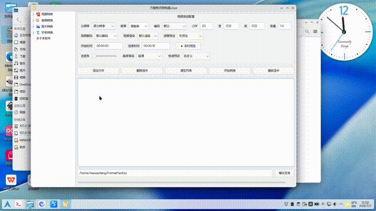This screenshot has height=211, width=376.
Task: Click the 开始转换 start conversion button
Action: [230, 70]
